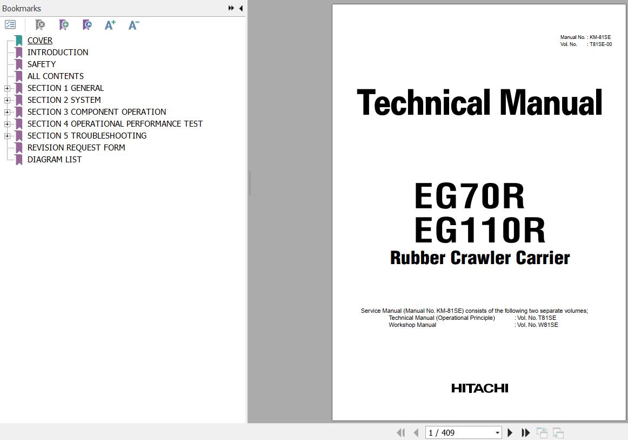This screenshot has width=628, height=440.
Task: Open the DIAGRAM LIST bookmark
Action: (x=55, y=160)
